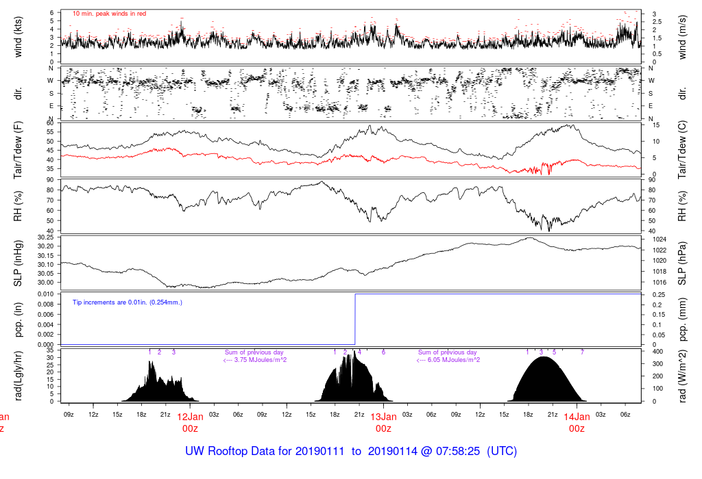Click the '30.00' pressure tick value
Image resolution: width=702 pixels, height=479 pixels.
pyautogui.click(x=46, y=283)
